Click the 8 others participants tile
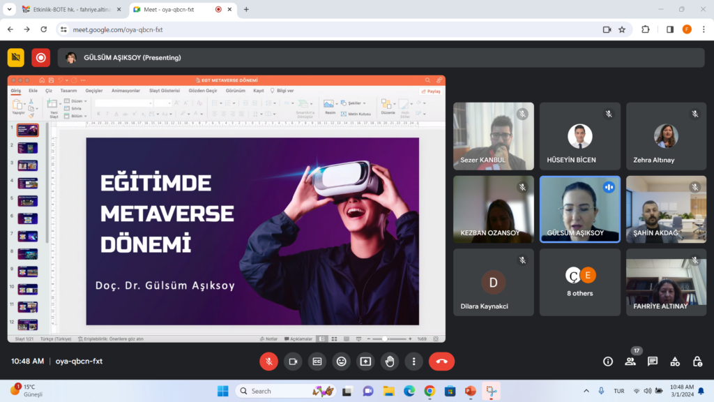Screen dimensions: 714x402 579,282
